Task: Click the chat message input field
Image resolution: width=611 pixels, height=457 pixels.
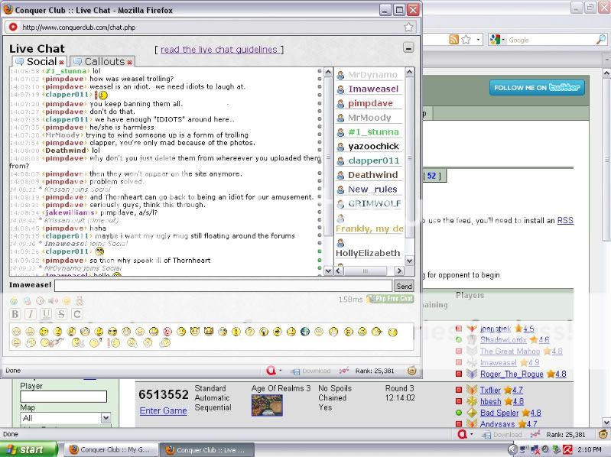Action: coord(223,286)
